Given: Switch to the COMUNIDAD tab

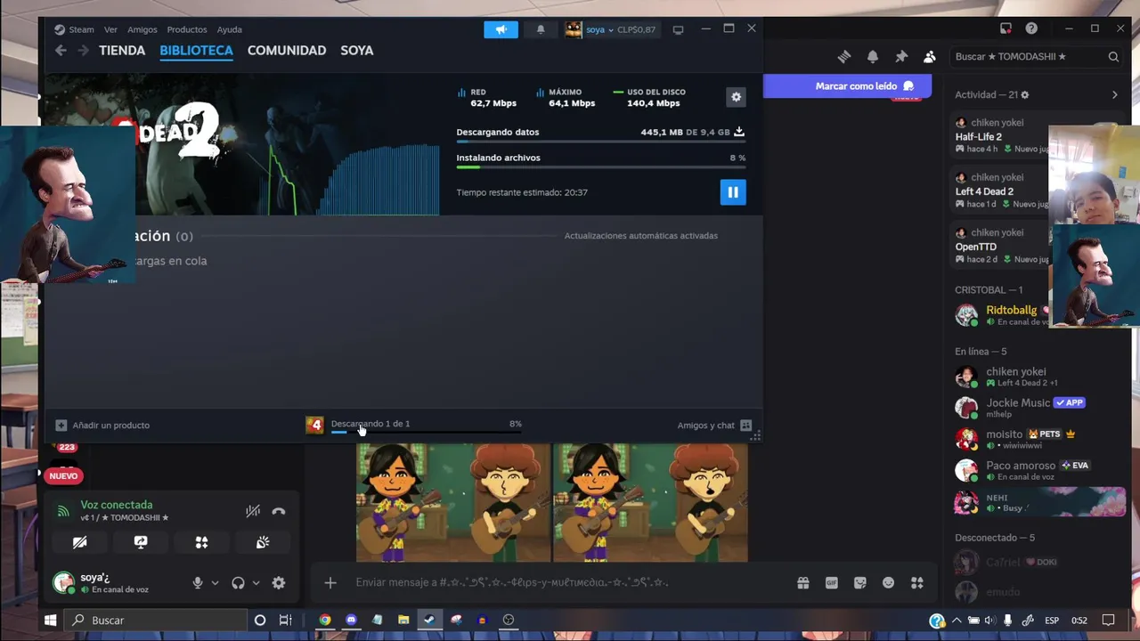Looking at the screenshot, I should [287, 51].
